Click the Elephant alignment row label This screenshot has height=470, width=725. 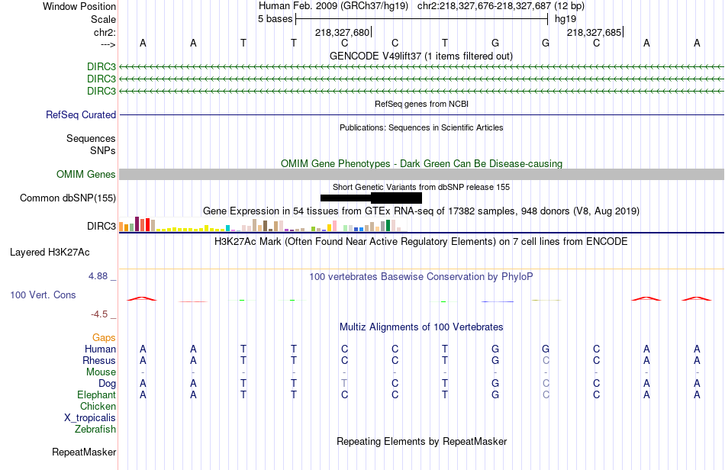pos(97,394)
